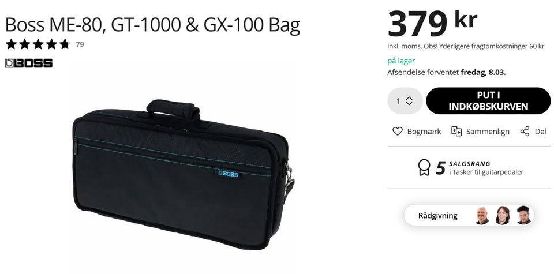
Task: Open the BOSS brand logo
Action: 29,63
